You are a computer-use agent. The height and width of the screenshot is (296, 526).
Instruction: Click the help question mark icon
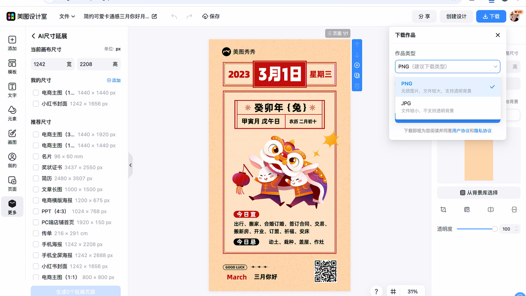376,292
